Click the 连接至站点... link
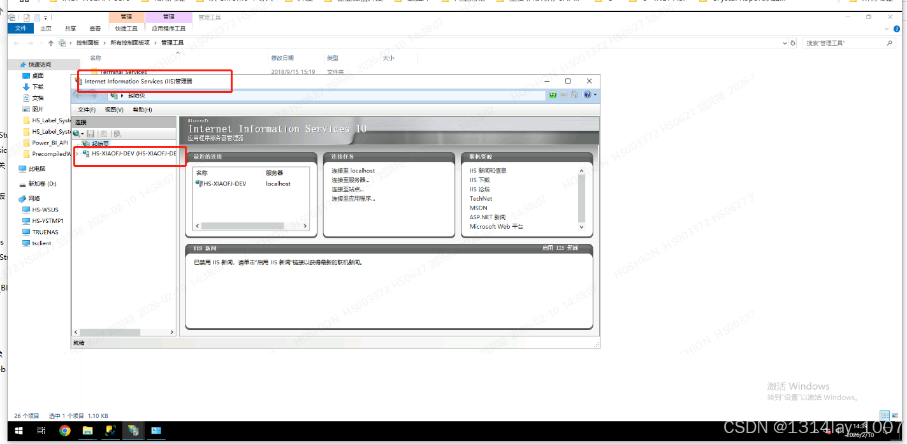Screen dimensions: 907x444 (x=348, y=189)
